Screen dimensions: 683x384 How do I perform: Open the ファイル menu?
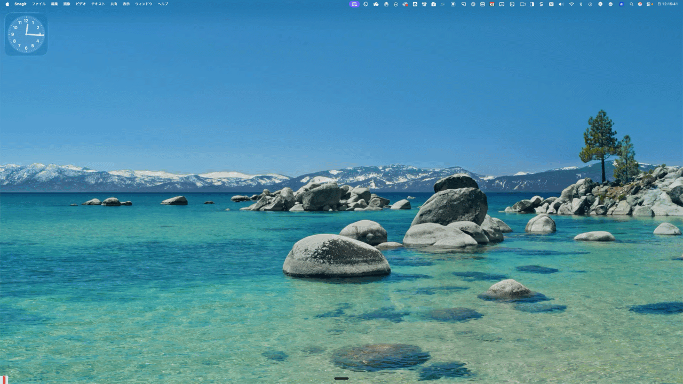[x=38, y=4]
